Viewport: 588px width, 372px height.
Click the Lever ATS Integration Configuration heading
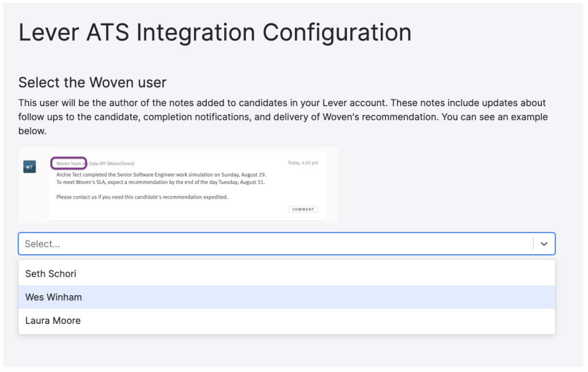(x=214, y=32)
